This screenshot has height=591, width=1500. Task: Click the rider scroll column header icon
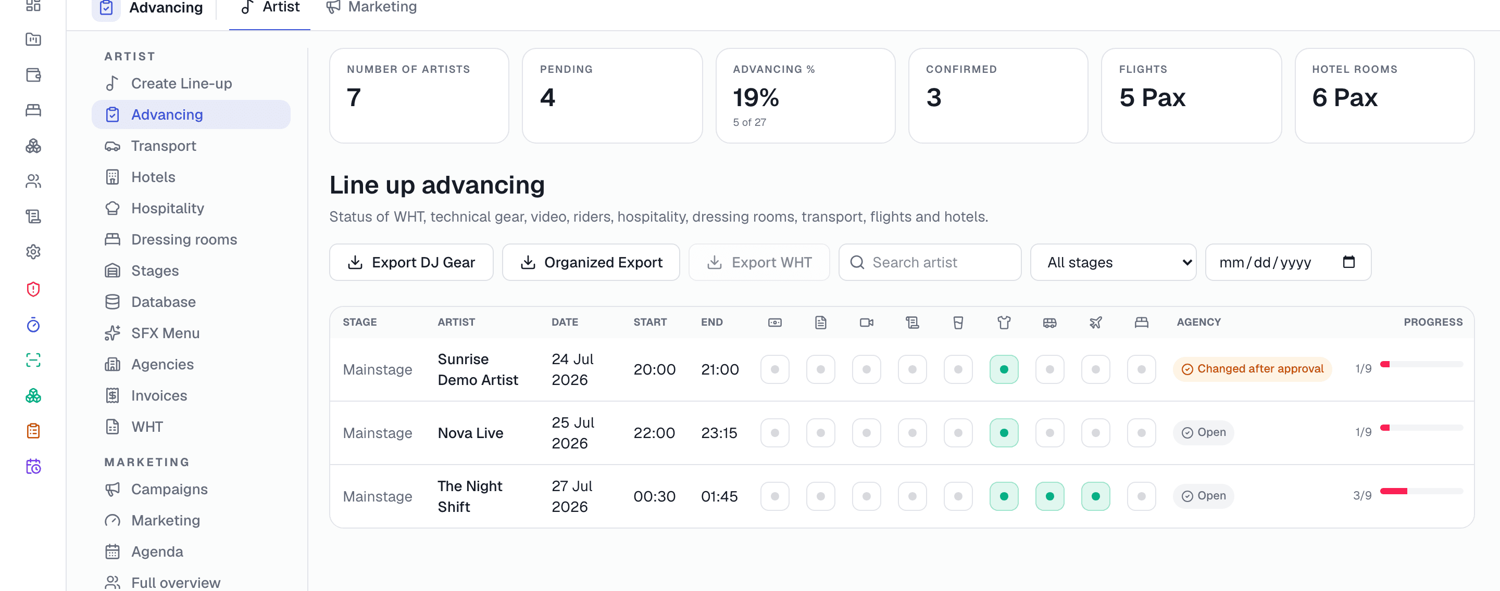[912, 322]
